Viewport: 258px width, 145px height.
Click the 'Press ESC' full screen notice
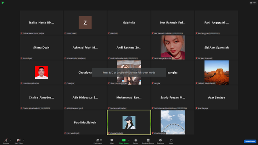tap(129, 72)
